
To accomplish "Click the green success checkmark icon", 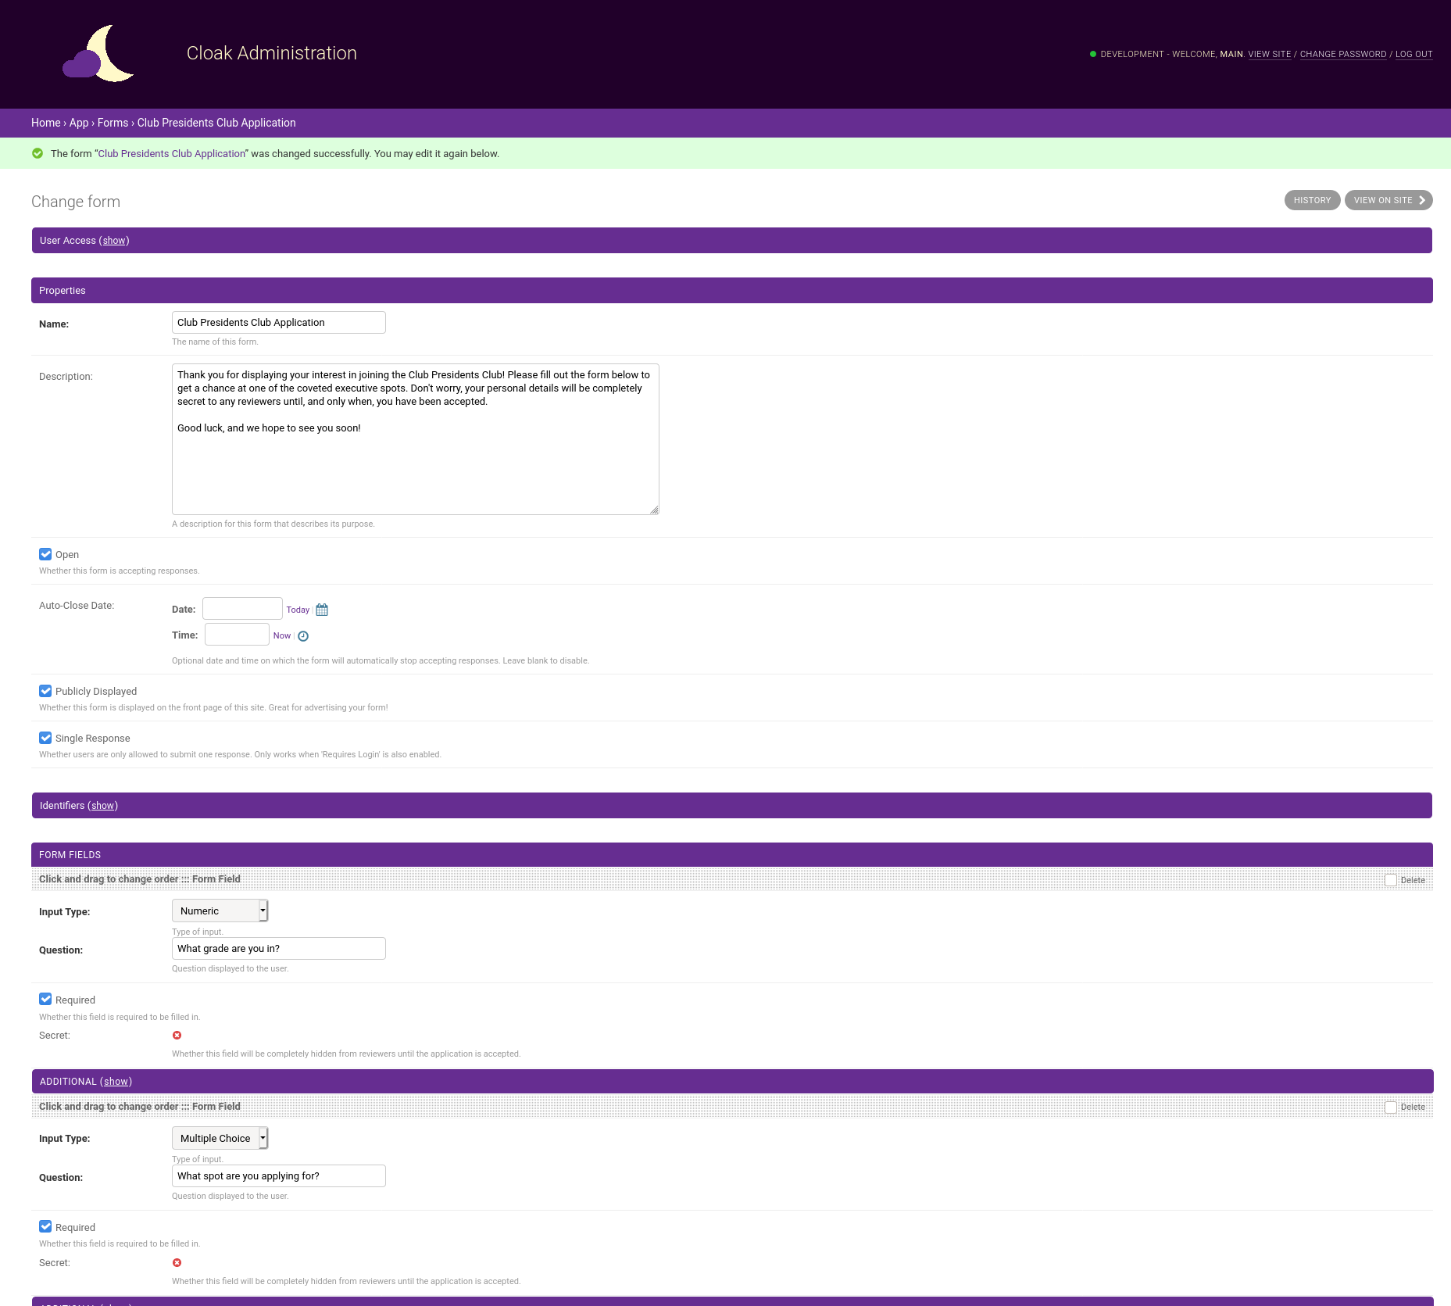I will click(38, 153).
